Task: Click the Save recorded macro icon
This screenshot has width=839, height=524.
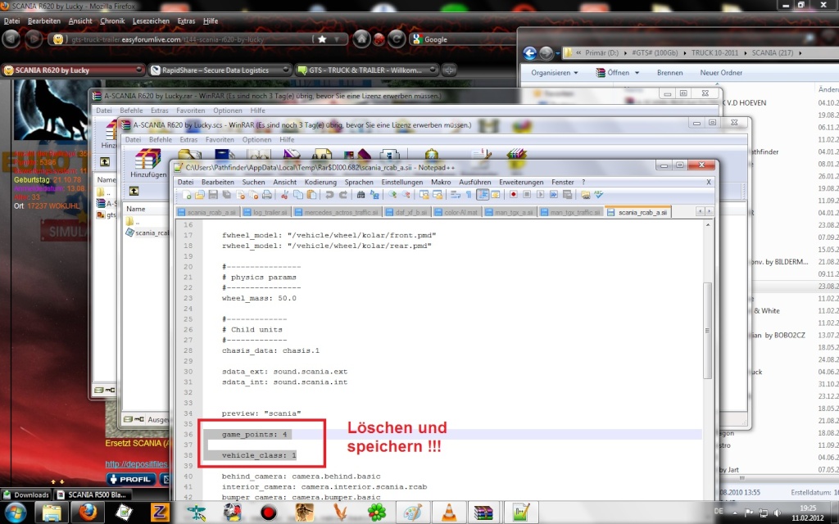Action: tap(567, 195)
